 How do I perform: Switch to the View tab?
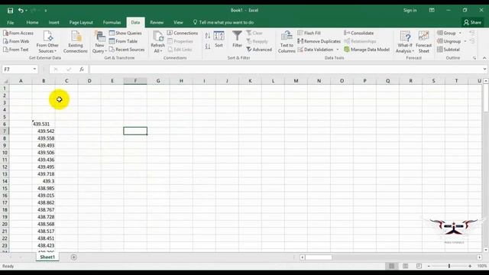point(178,22)
